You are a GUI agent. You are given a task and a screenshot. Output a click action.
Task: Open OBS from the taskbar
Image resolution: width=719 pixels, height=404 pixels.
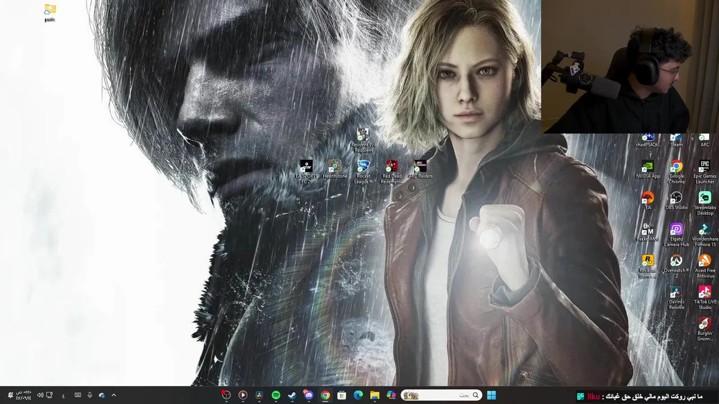pyautogui.click(x=226, y=395)
